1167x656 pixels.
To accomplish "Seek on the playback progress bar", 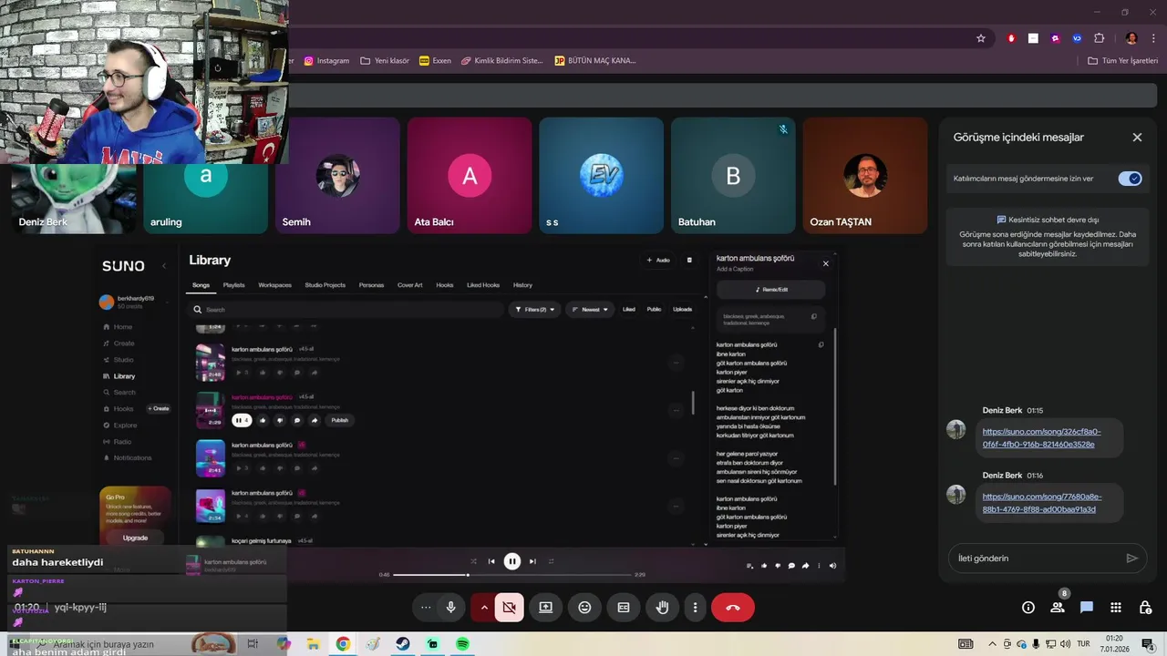I will [x=512, y=575].
